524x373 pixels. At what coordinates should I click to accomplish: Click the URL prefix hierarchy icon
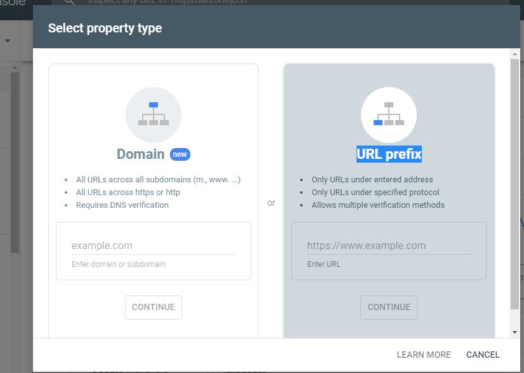coord(388,114)
